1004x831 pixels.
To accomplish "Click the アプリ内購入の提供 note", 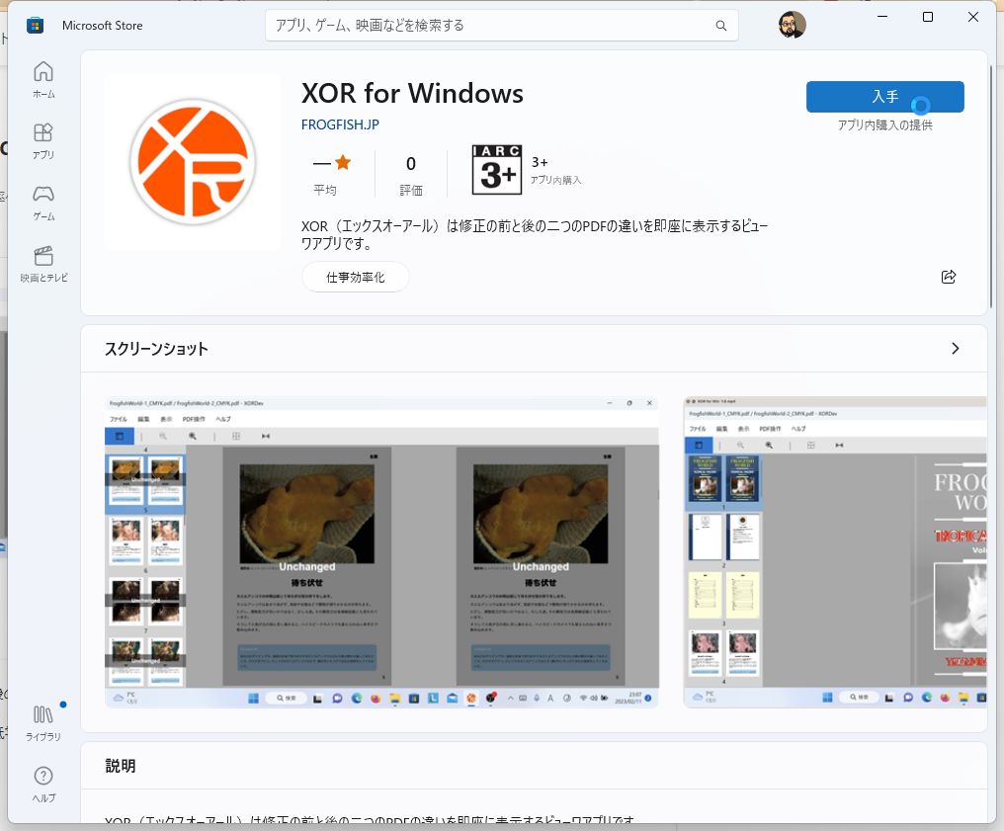I will pos(884,125).
